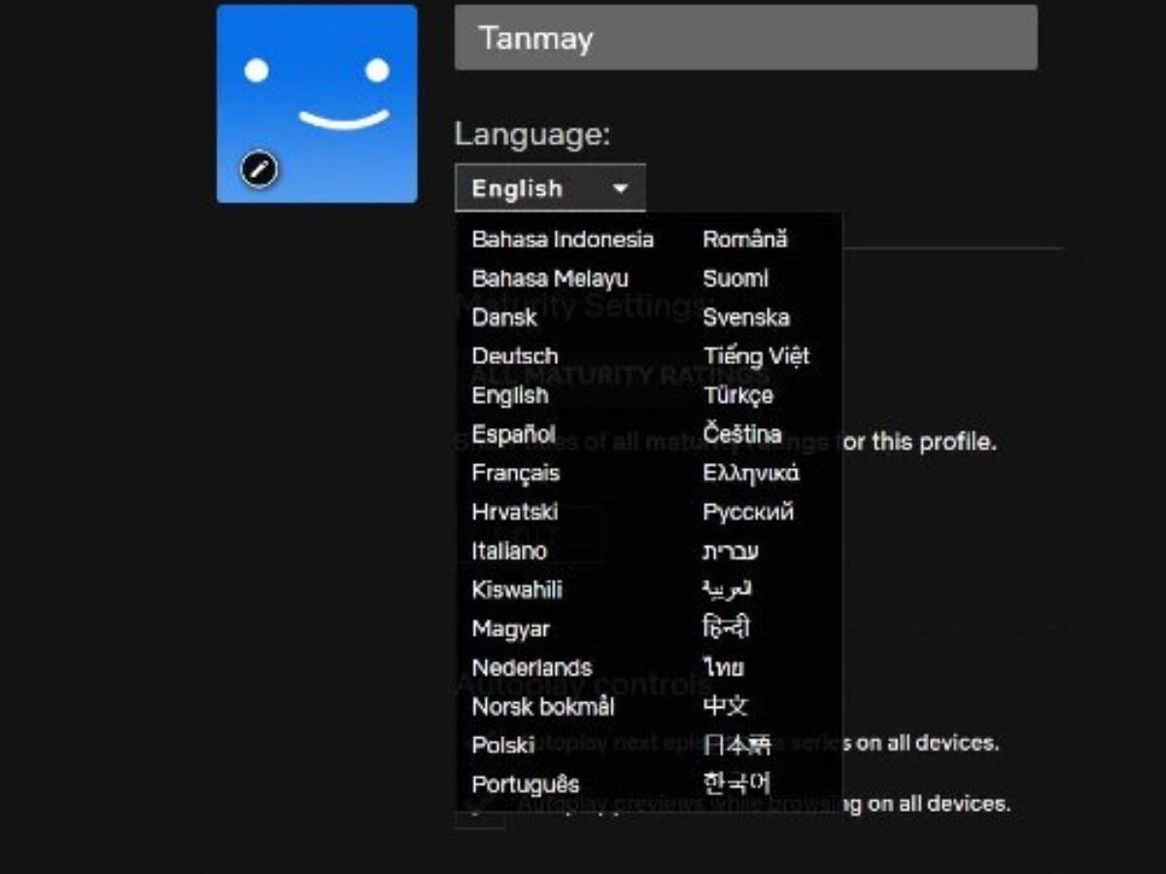This screenshot has width=1166, height=874.
Task: Choose Bahasa Indonesia from language list
Action: [563, 240]
